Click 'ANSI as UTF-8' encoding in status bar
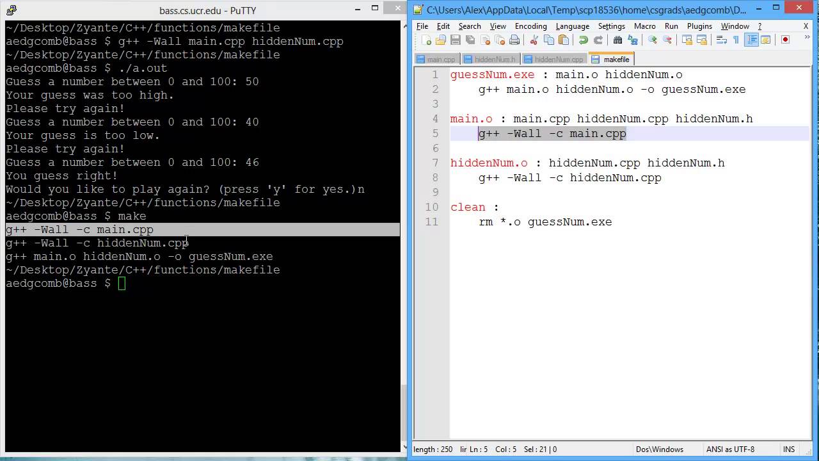819x461 pixels. point(730,449)
